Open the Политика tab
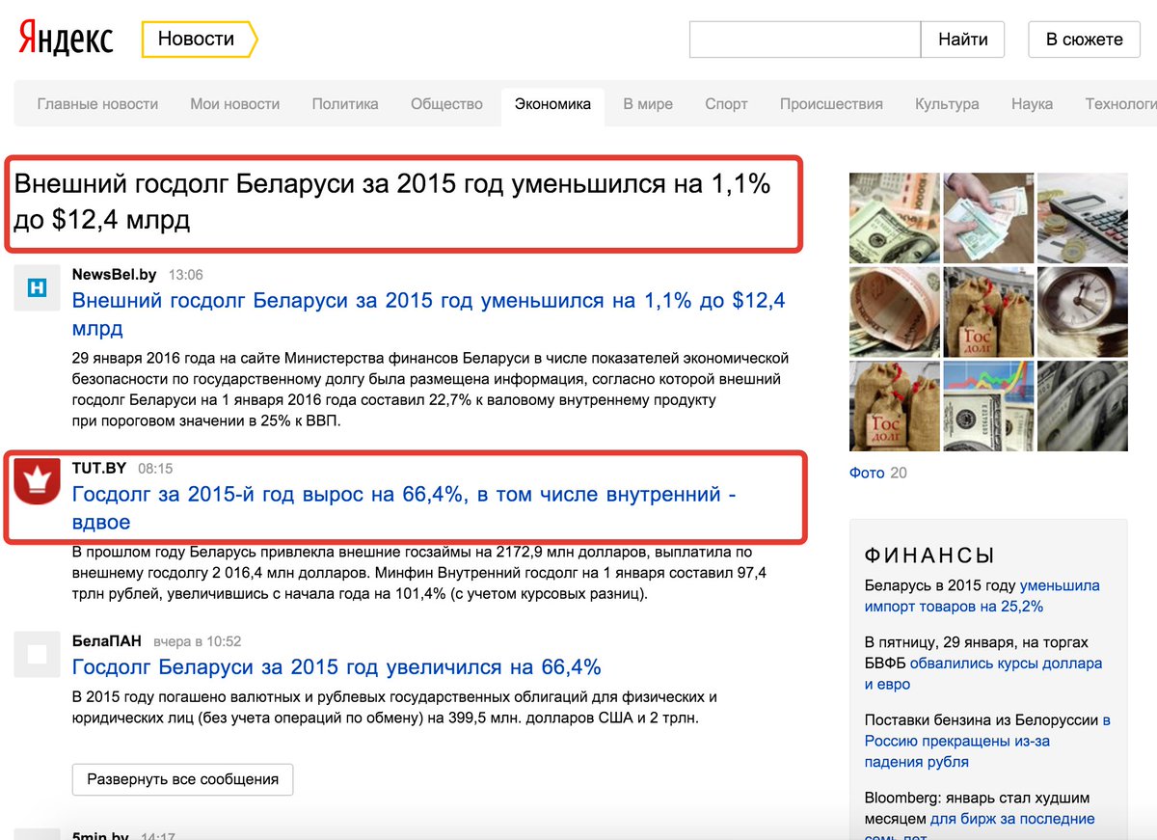 point(345,104)
